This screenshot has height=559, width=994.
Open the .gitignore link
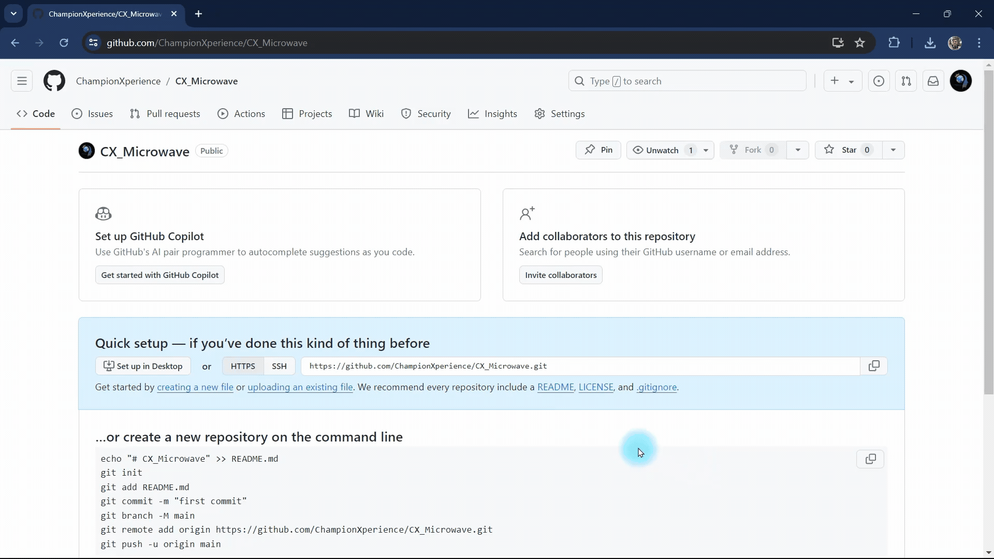656,387
